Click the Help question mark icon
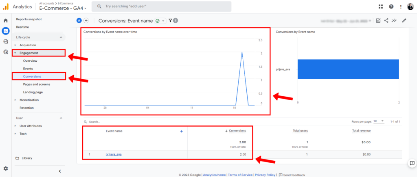This screenshot has height=177, width=417. [391, 6]
